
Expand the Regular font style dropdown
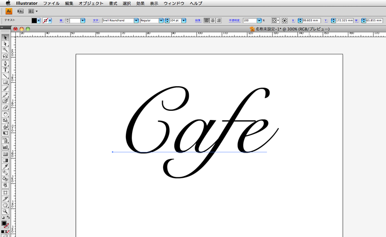click(x=161, y=21)
